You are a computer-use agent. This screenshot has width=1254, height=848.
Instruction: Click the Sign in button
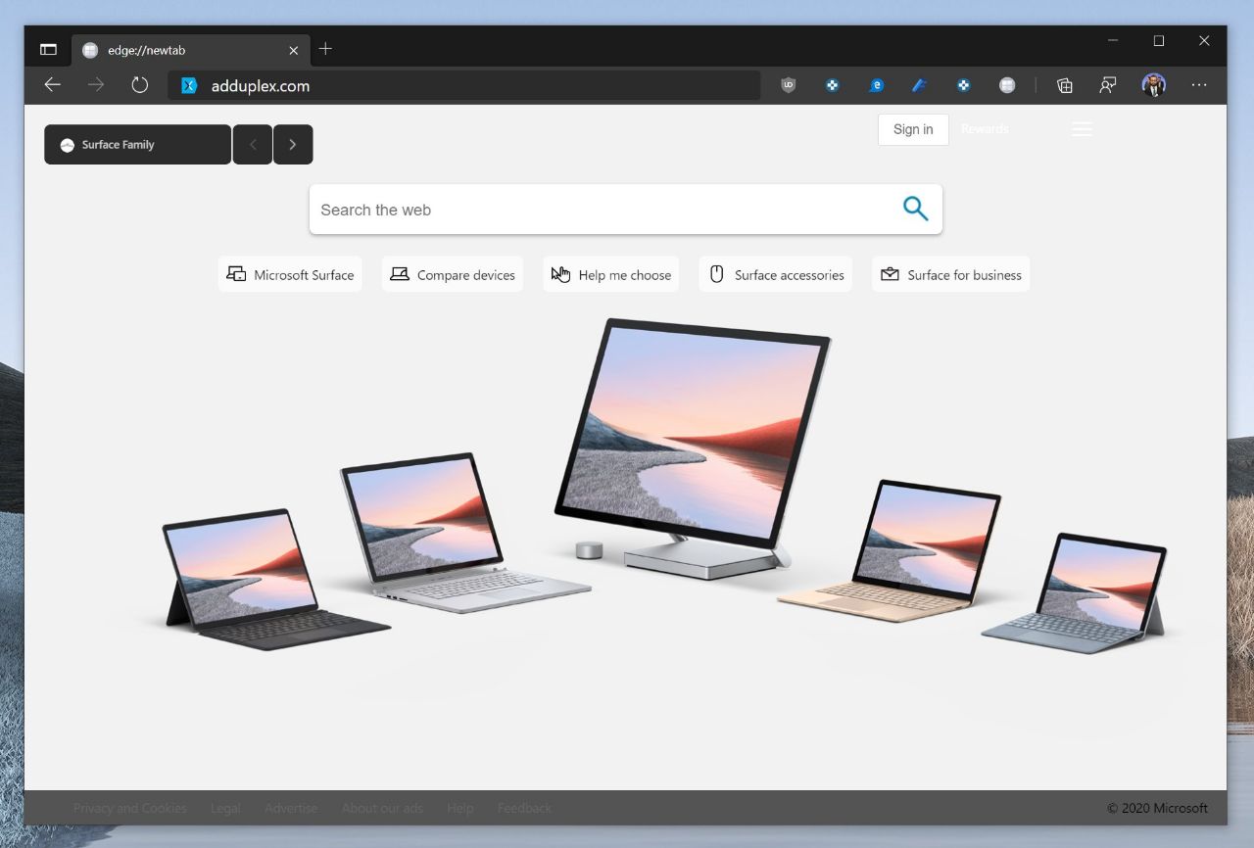[x=913, y=129]
